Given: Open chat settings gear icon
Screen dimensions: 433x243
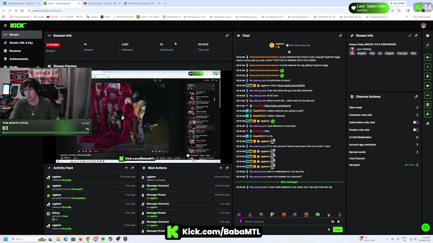Looking at the screenshot, I should pos(329,230).
